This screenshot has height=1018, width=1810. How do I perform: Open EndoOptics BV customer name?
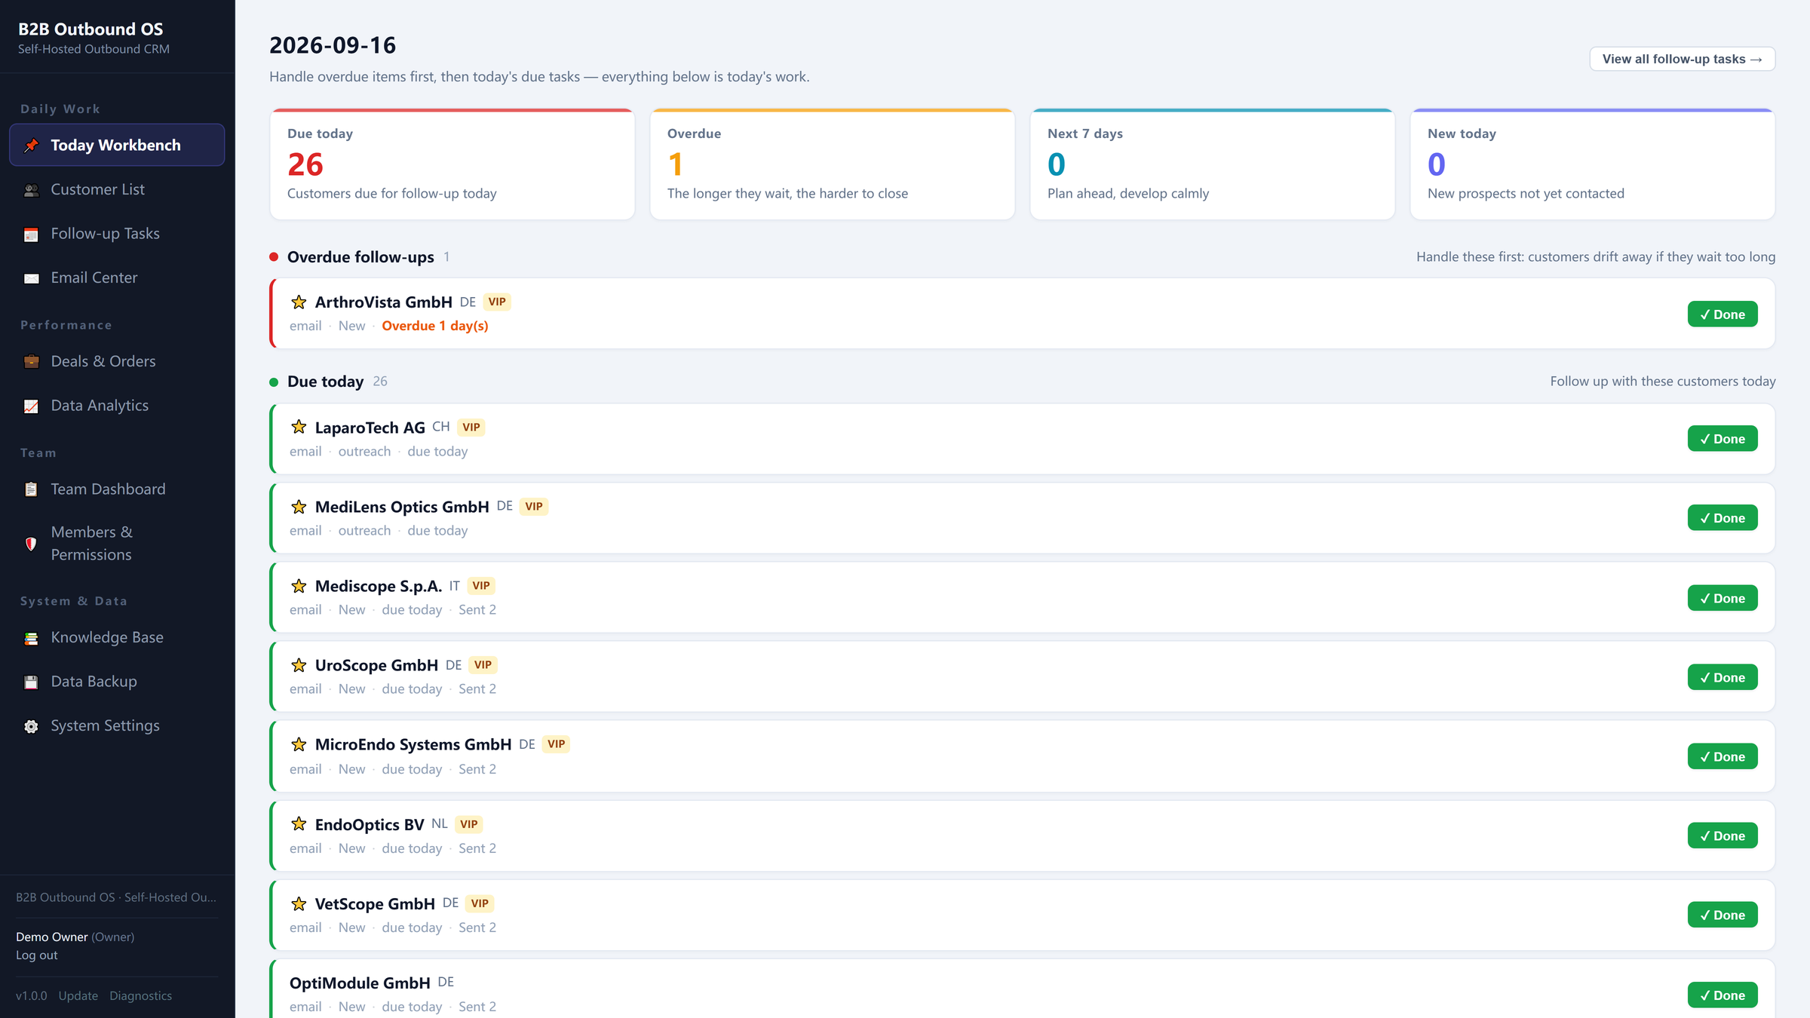[369, 825]
